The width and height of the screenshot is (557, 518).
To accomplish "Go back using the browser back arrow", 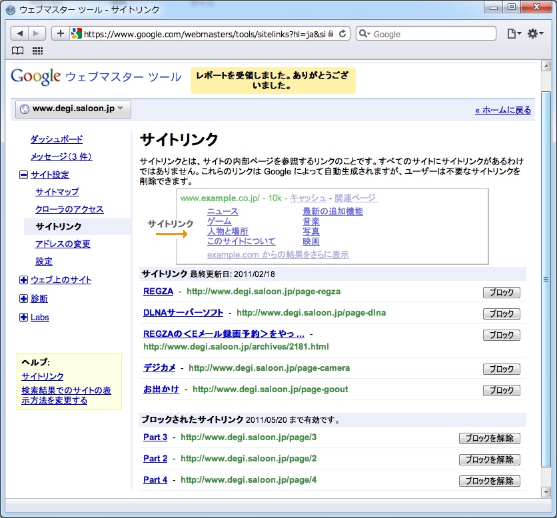I will (19, 34).
